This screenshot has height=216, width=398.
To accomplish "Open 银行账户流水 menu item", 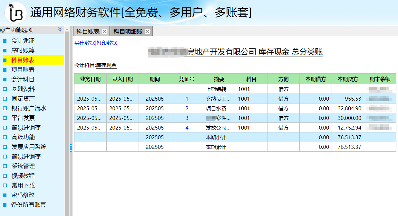I will pyautogui.click(x=29, y=108).
